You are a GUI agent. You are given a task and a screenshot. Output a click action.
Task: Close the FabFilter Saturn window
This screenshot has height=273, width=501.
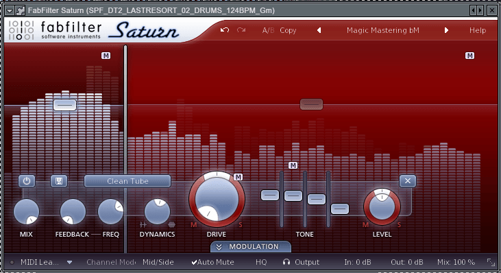tap(492, 10)
